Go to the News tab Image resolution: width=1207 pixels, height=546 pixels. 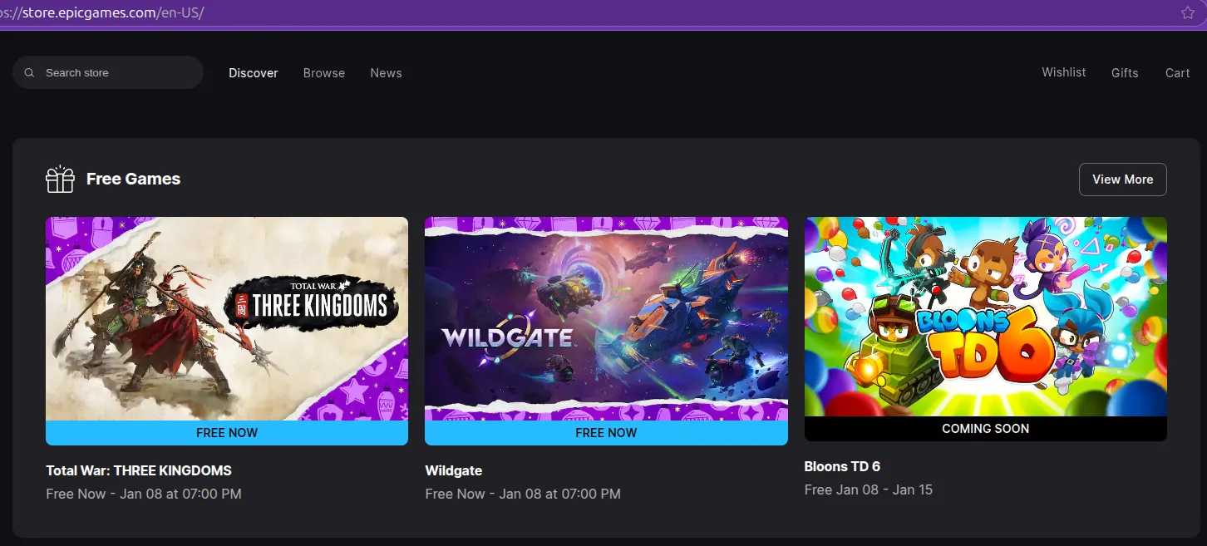[x=387, y=73]
